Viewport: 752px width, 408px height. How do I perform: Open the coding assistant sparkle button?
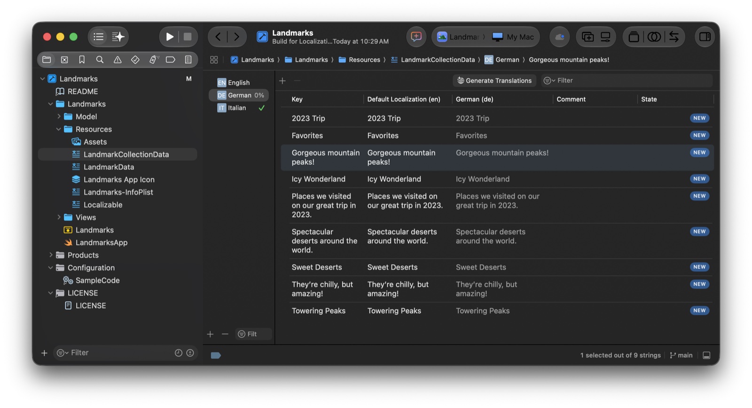pyautogui.click(x=118, y=37)
